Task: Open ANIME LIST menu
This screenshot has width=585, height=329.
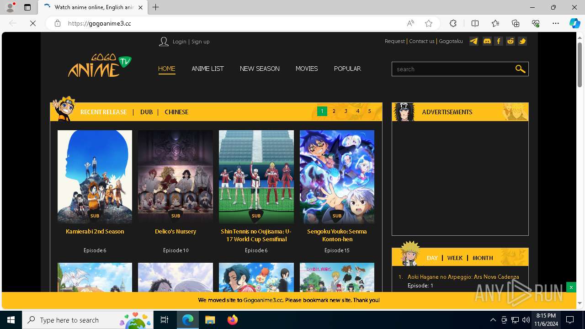Action: coord(207,69)
